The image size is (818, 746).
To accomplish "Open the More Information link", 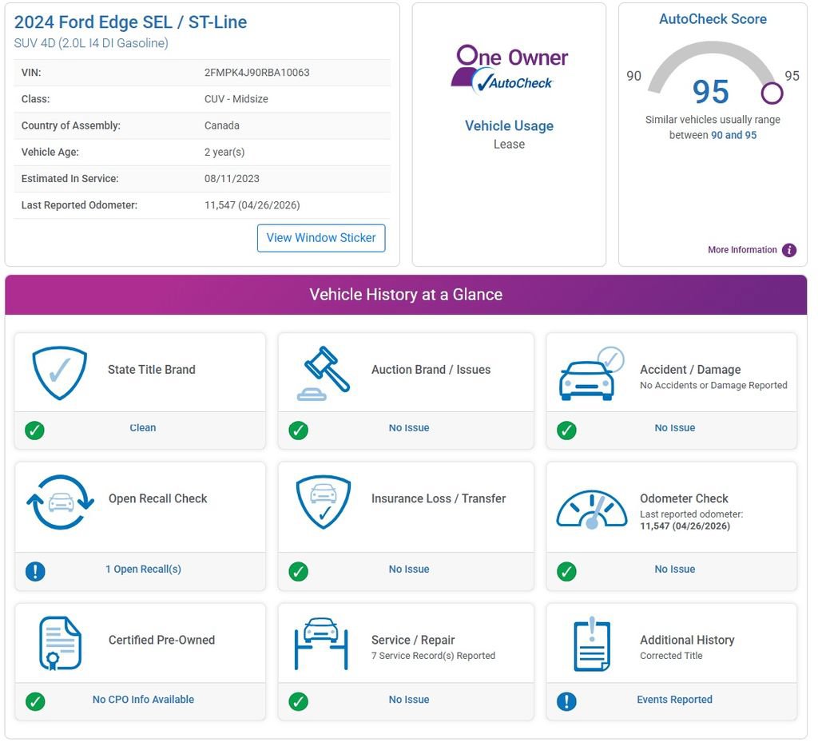I will pyautogui.click(x=742, y=250).
